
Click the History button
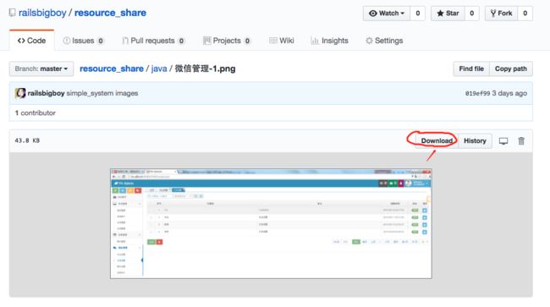(475, 141)
